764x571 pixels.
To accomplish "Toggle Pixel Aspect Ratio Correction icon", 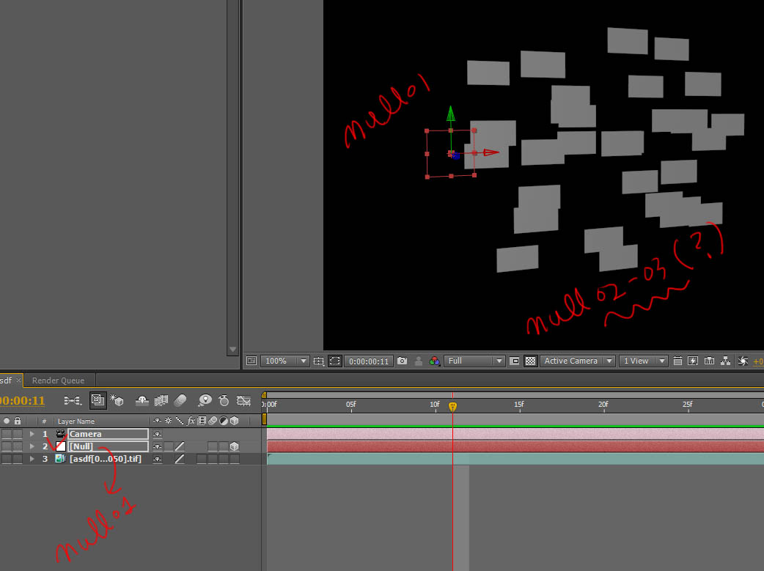I will point(677,361).
